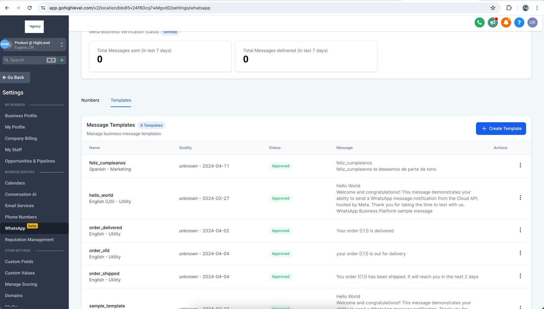Image resolution: width=544 pixels, height=309 pixels.
Task: Open actions menu for hello_world template
Action: pos(520,198)
